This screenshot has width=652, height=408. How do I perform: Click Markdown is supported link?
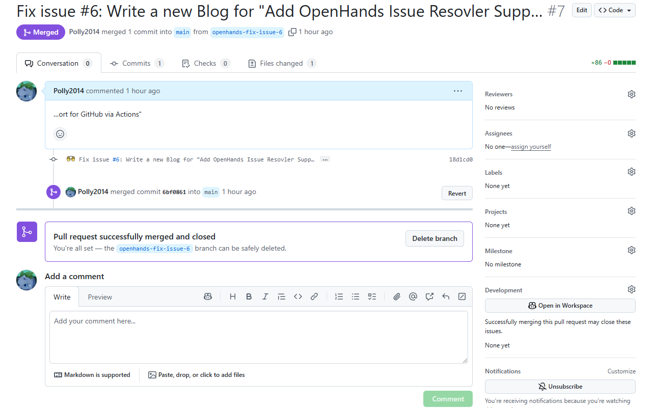[92, 375]
